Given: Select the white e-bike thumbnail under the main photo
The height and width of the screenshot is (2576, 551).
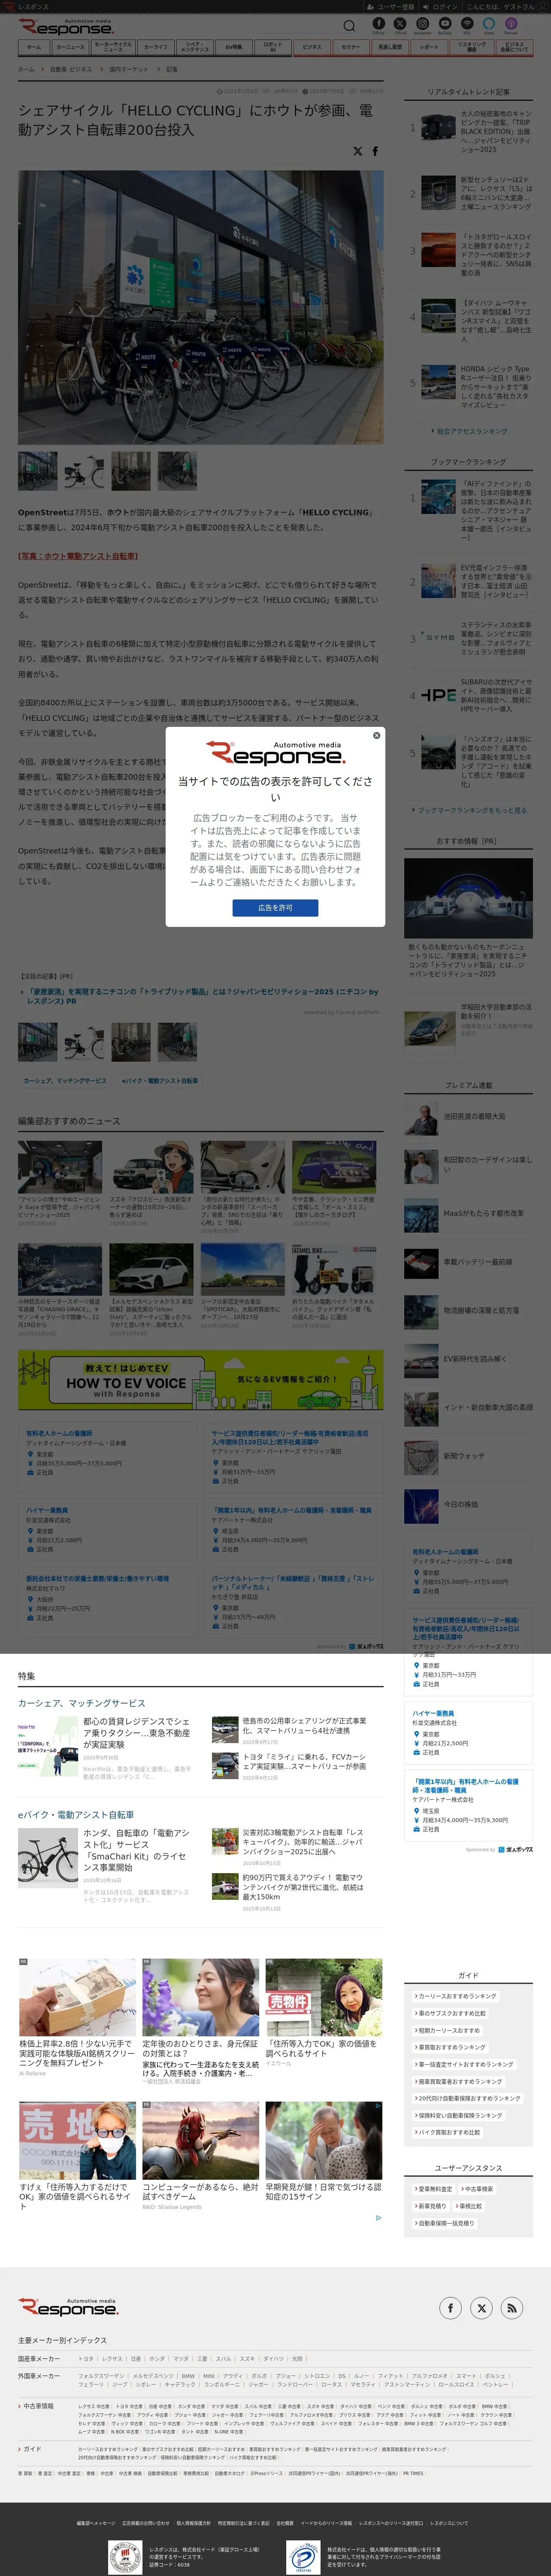Looking at the screenshot, I should [84, 471].
